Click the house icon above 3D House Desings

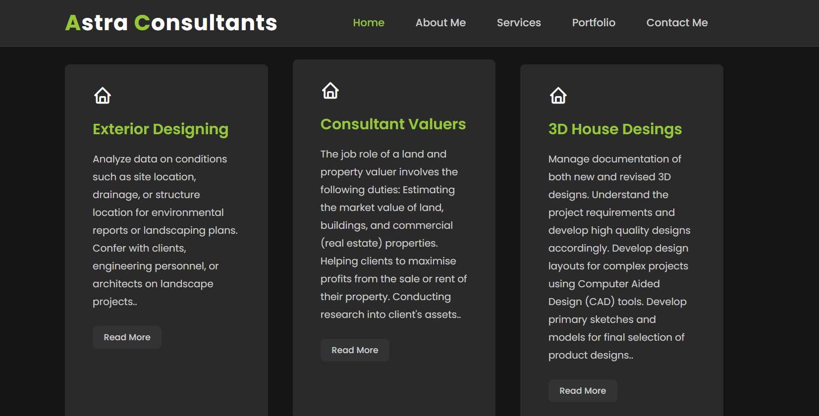[558, 95]
